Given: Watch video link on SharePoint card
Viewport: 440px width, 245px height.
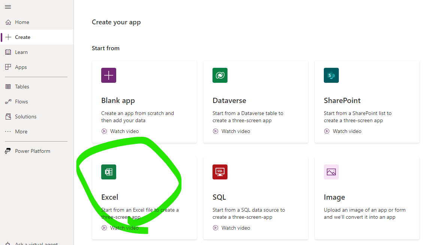Looking at the screenshot, I should (x=347, y=131).
